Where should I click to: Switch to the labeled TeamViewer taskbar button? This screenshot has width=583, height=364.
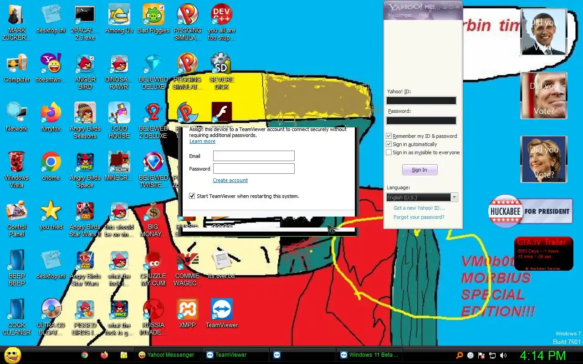click(x=236, y=355)
